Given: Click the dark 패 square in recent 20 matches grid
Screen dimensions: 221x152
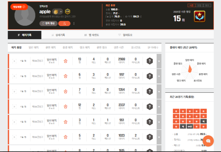Looking at the screenshot, I should click(x=203, y=121).
